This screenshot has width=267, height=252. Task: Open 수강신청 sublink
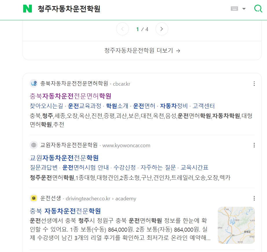click(125, 167)
